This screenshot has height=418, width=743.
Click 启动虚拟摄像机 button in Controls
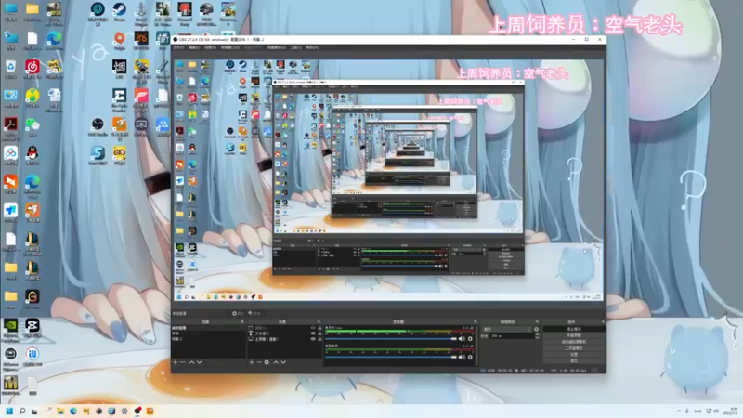point(574,342)
